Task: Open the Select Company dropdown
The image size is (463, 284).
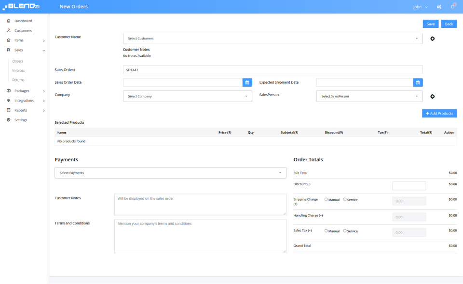Action: pos(188,96)
